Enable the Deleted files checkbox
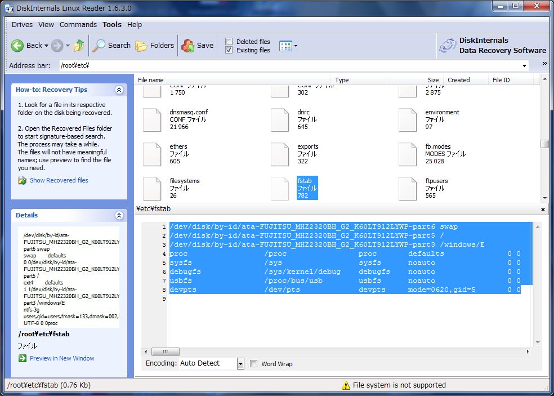The height and width of the screenshot is (396, 554). [x=229, y=41]
